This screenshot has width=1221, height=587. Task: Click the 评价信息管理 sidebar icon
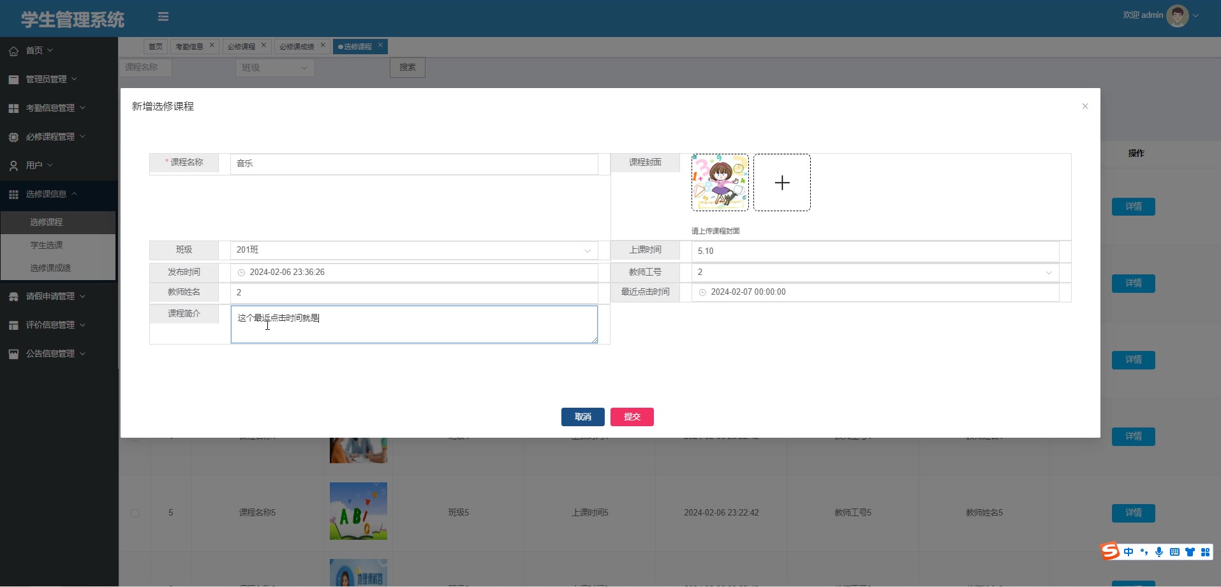tap(13, 325)
